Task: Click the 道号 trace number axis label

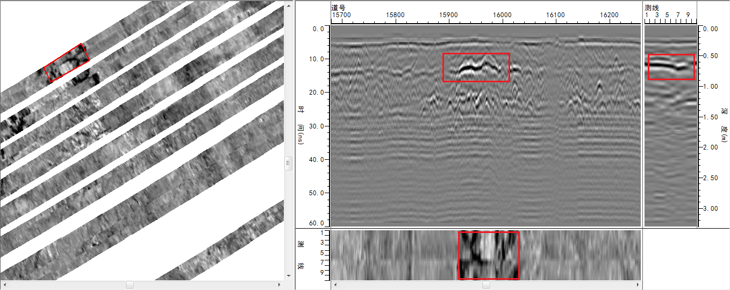Action: (x=338, y=7)
